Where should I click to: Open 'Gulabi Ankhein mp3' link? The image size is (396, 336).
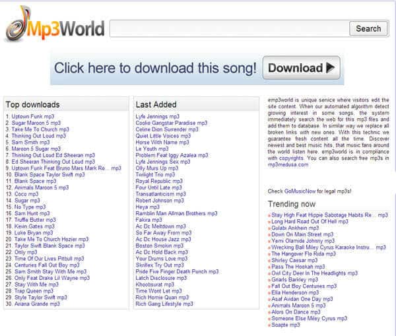pyautogui.click(x=295, y=228)
